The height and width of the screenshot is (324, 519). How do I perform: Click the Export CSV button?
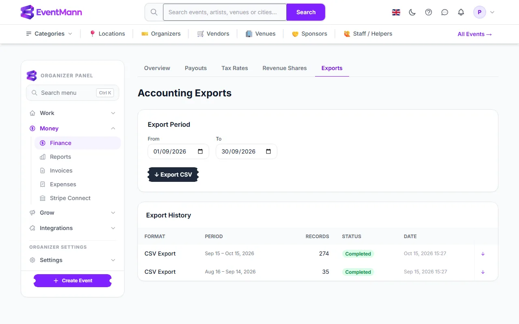173,175
